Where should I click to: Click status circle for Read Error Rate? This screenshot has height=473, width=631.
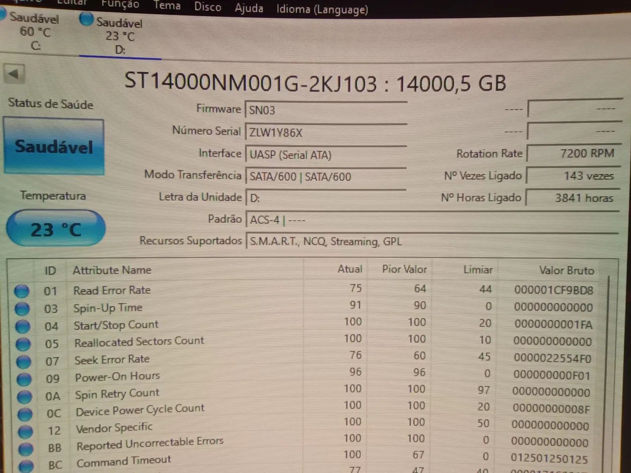tap(21, 291)
